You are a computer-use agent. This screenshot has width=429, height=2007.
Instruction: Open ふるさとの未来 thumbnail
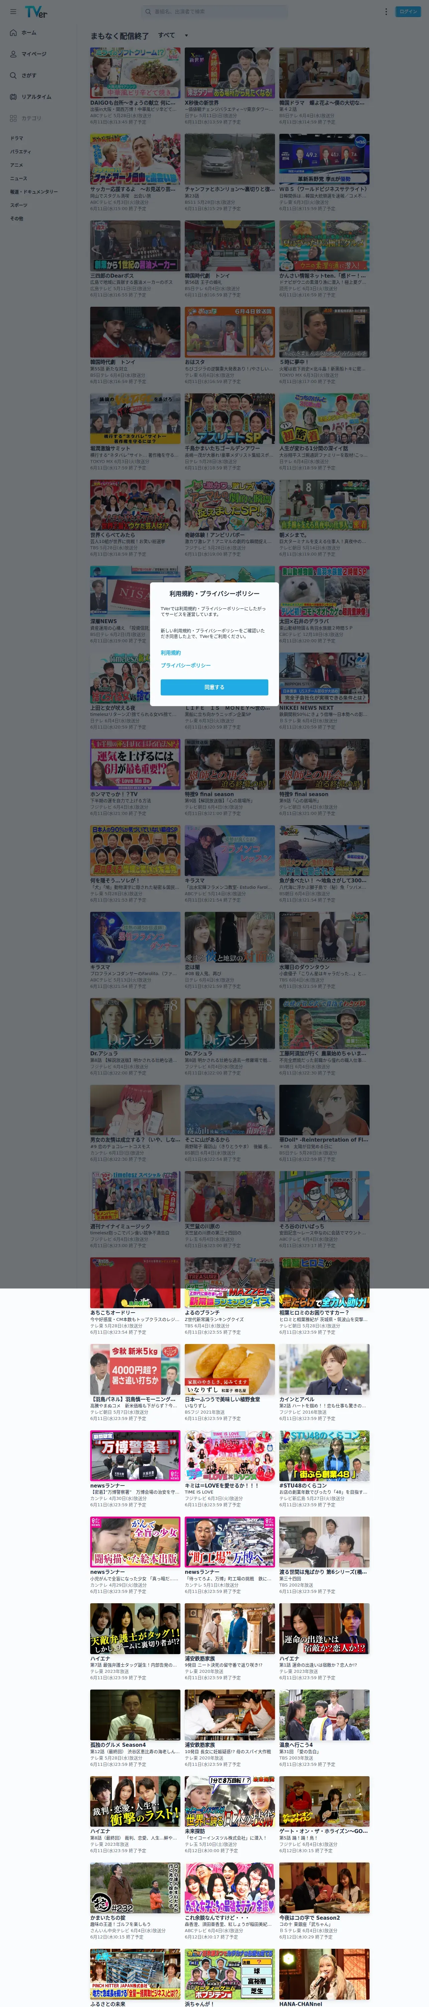(135, 1974)
